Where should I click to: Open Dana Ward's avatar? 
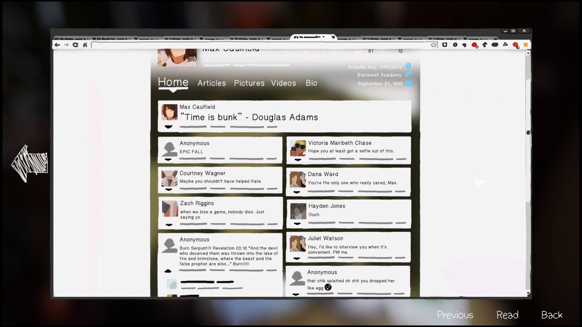click(298, 180)
